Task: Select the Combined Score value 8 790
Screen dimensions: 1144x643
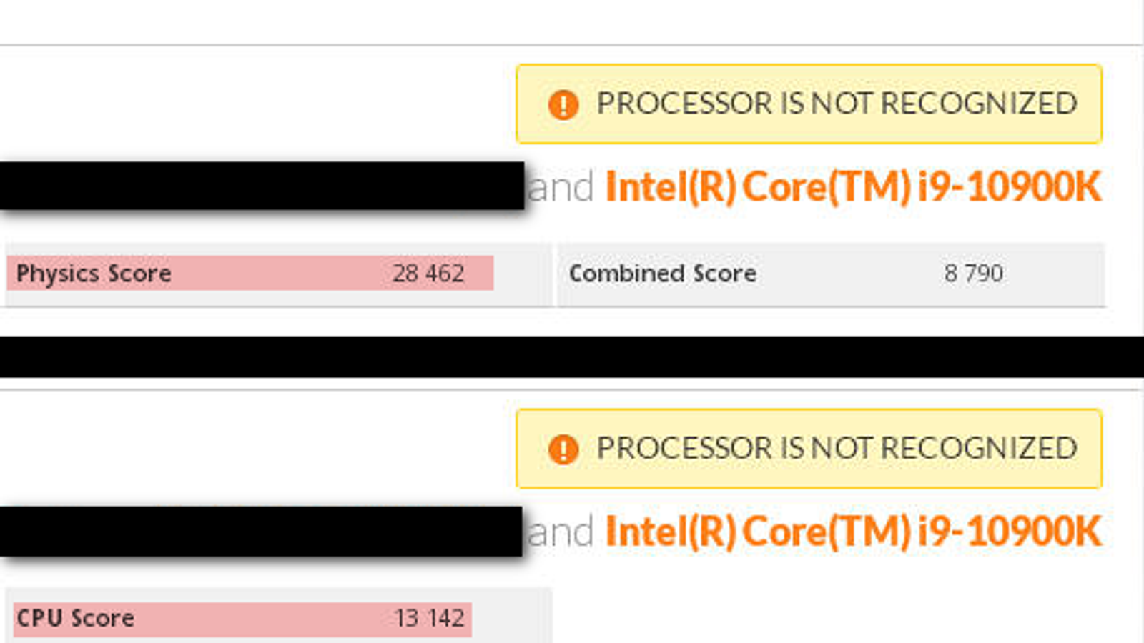Action: point(973,274)
